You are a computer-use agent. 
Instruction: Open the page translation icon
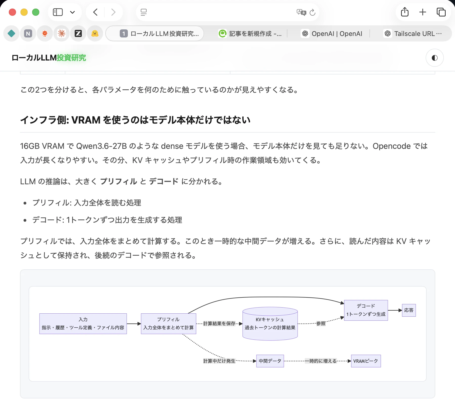[x=301, y=12]
